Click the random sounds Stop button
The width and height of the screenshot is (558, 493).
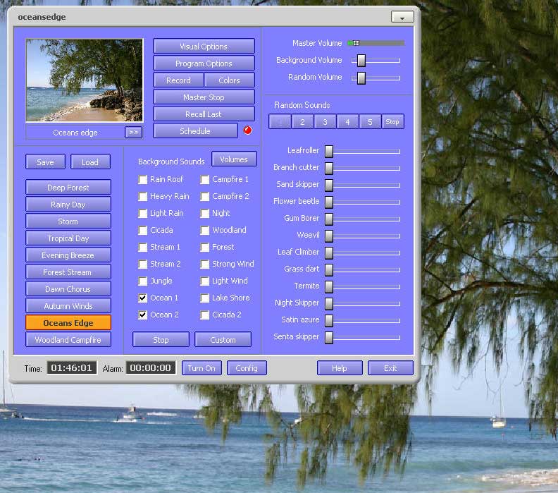392,122
